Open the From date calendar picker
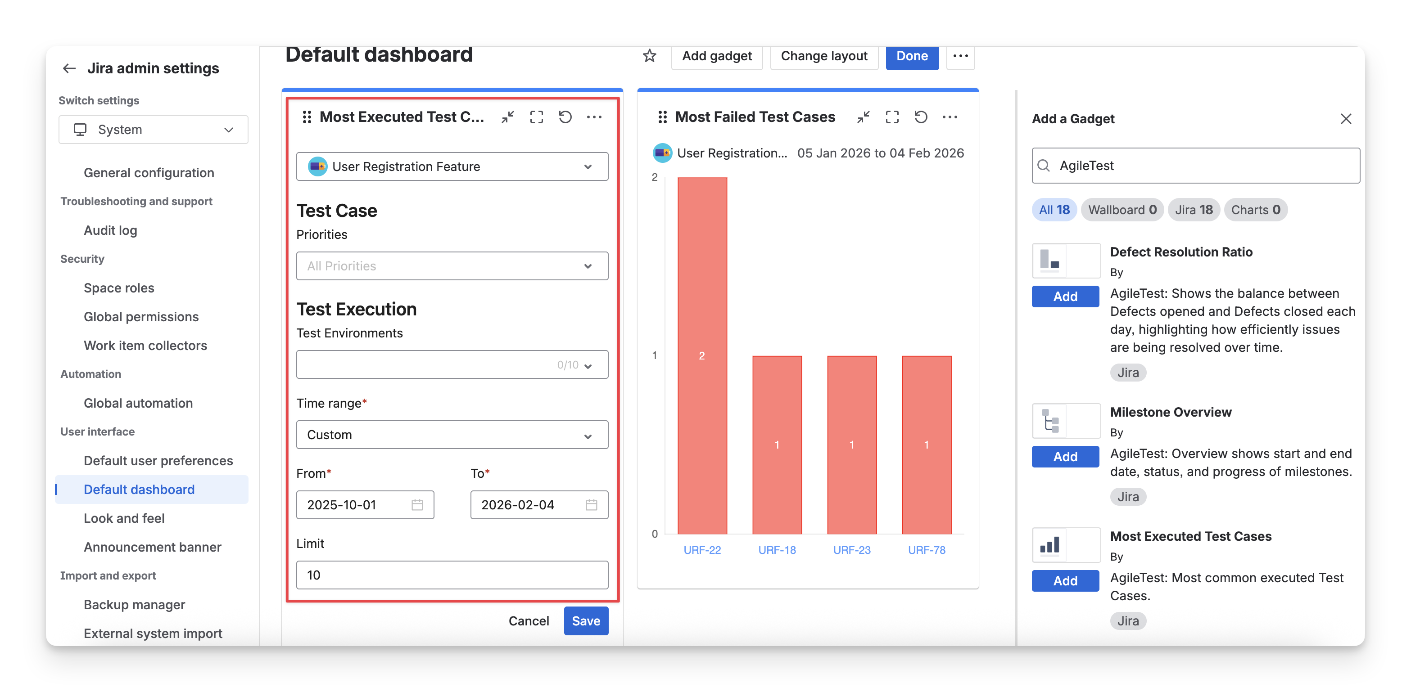The height and width of the screenshot is (692, 1411). [417, 505]
